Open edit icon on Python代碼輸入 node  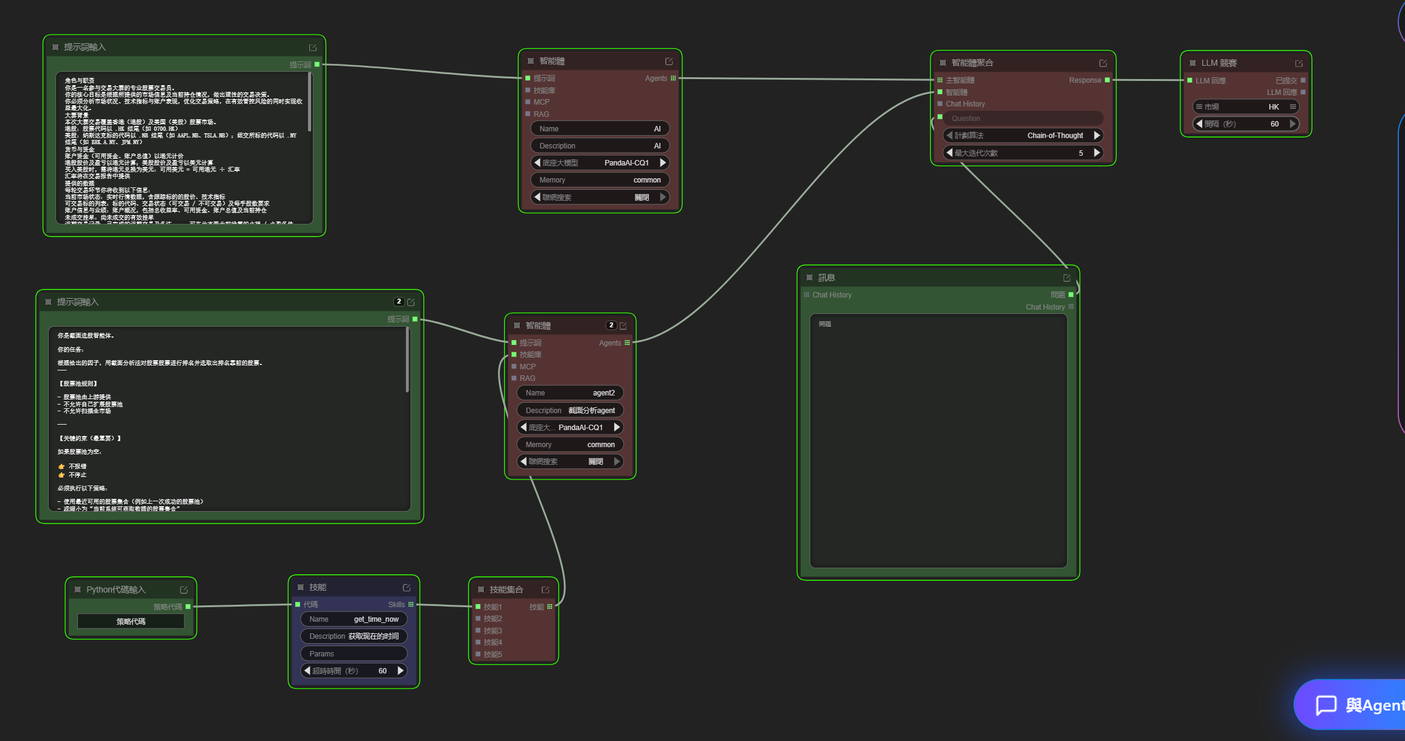click(x=184, y=590)
